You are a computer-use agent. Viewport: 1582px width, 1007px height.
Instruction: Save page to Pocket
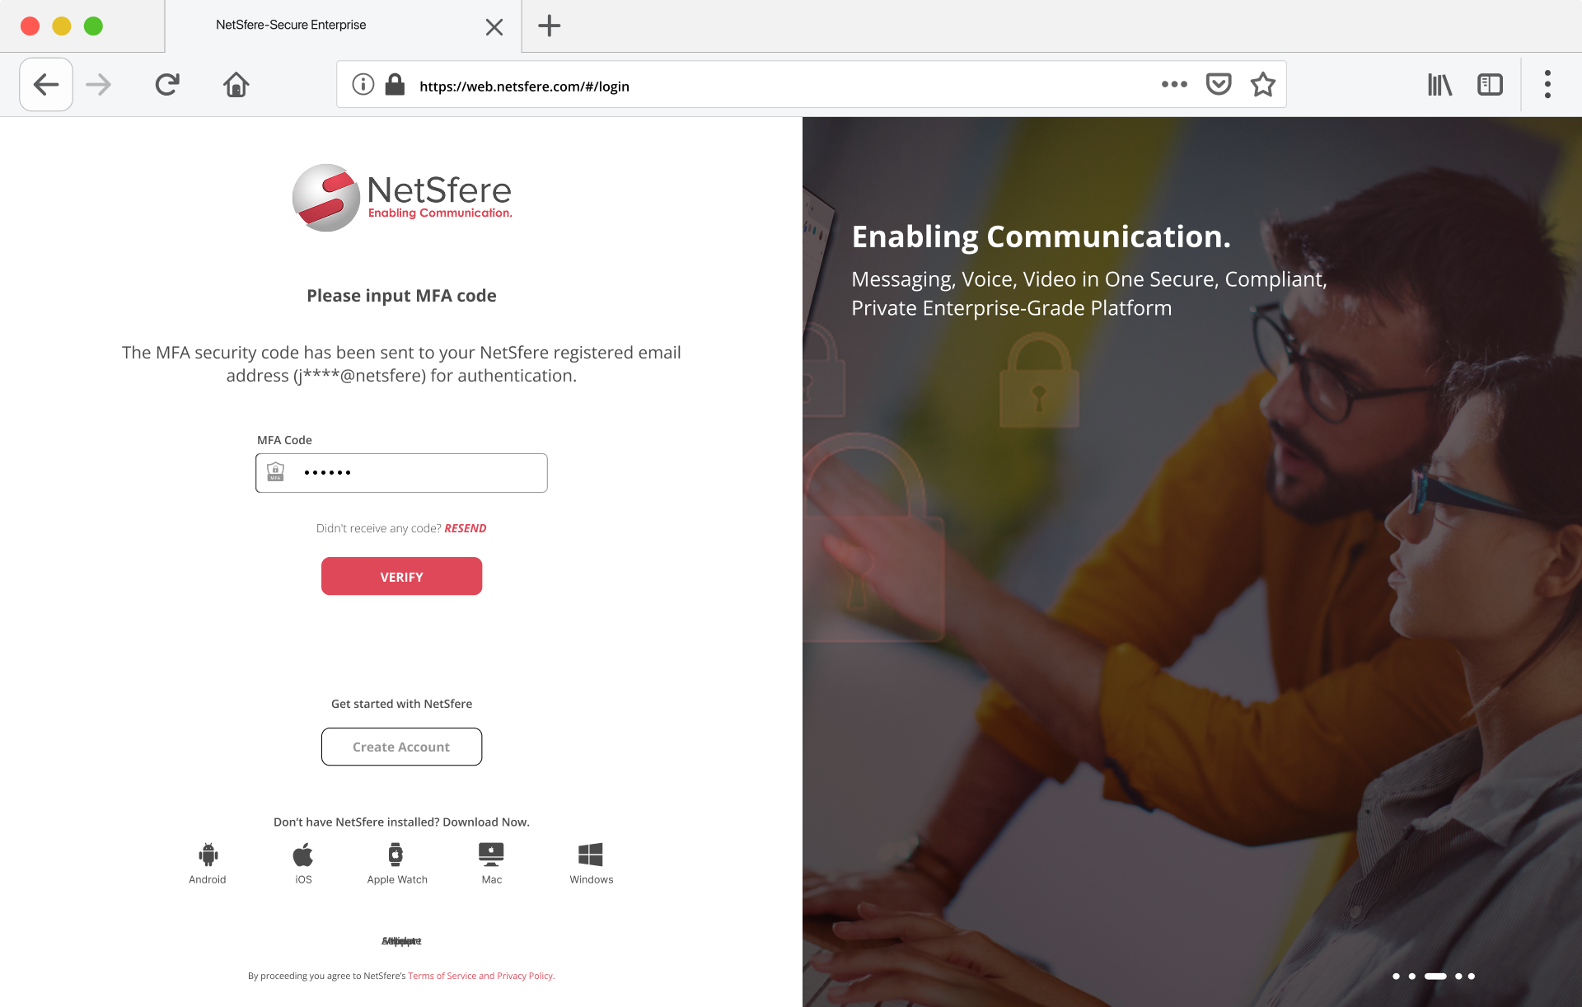coord(1219,84)
